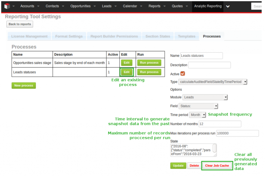Clear Job Cache to remove generated data
Screen dimensions: 265x176
pyautogui.click(x=217, y=165)
